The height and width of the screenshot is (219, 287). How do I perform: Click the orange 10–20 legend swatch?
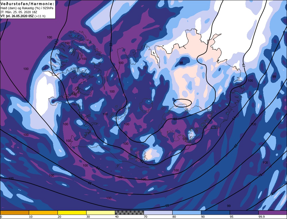click(x=43, y=212)
